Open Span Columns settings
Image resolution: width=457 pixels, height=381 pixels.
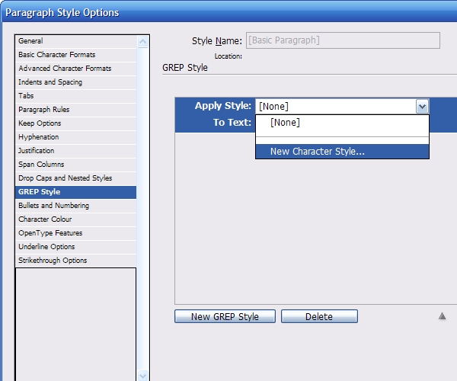pyautogui.click(x=75, y=165)
